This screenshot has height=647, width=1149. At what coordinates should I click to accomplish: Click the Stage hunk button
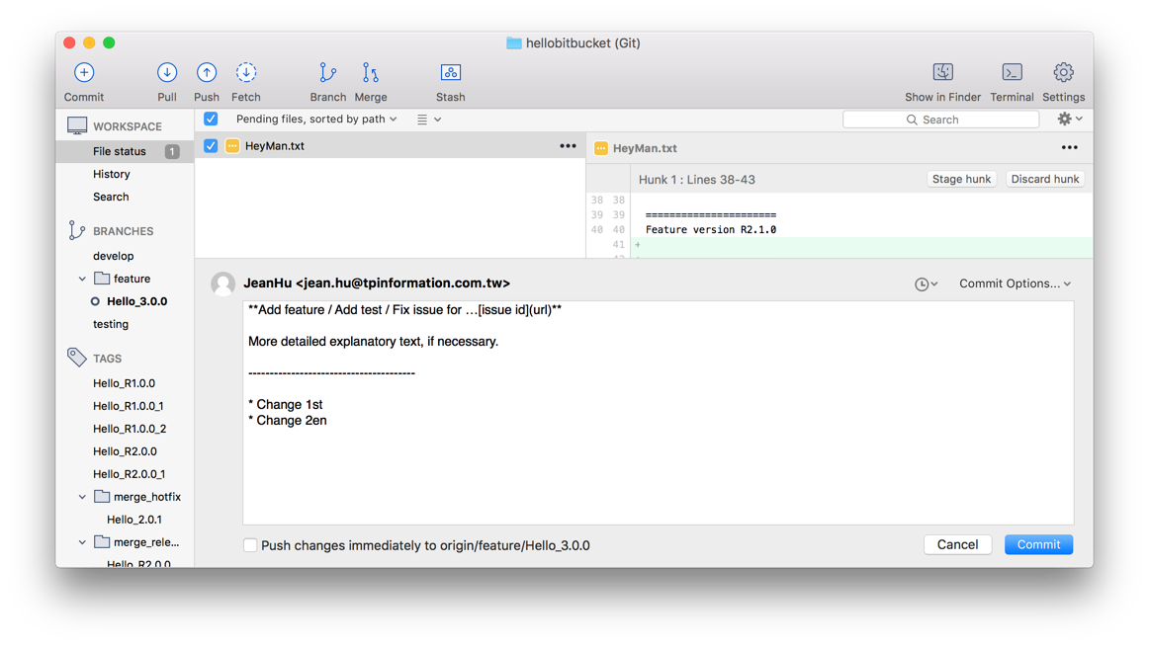961,180
